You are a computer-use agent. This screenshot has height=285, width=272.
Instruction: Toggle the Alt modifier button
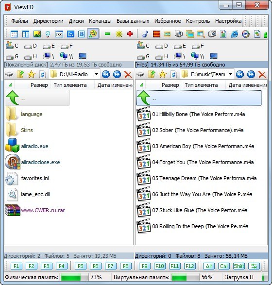point(209,266)
